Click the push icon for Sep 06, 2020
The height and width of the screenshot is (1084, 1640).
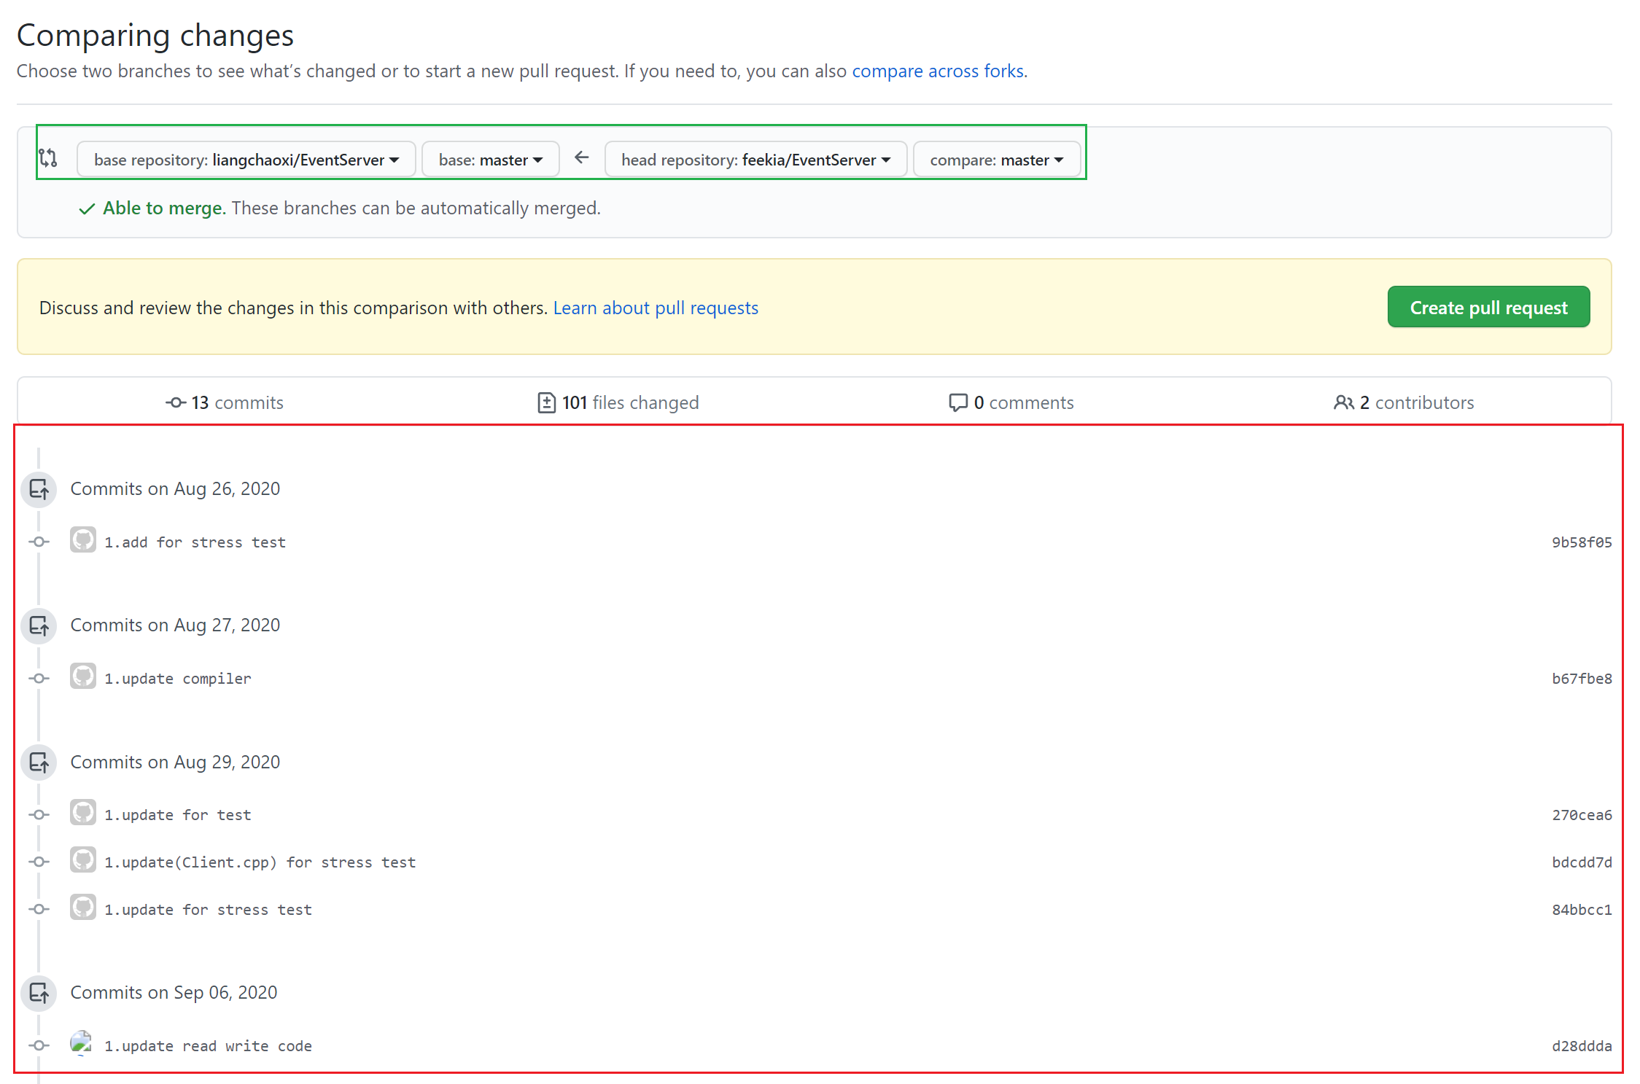(39, 993)
